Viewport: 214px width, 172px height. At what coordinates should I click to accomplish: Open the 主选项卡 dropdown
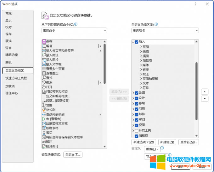point(165,31)
